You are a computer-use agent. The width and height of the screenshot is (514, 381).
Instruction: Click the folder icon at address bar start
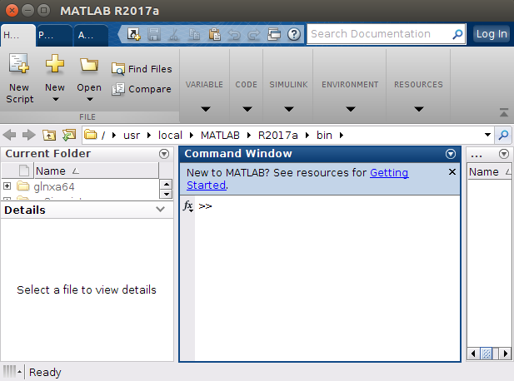91,135
